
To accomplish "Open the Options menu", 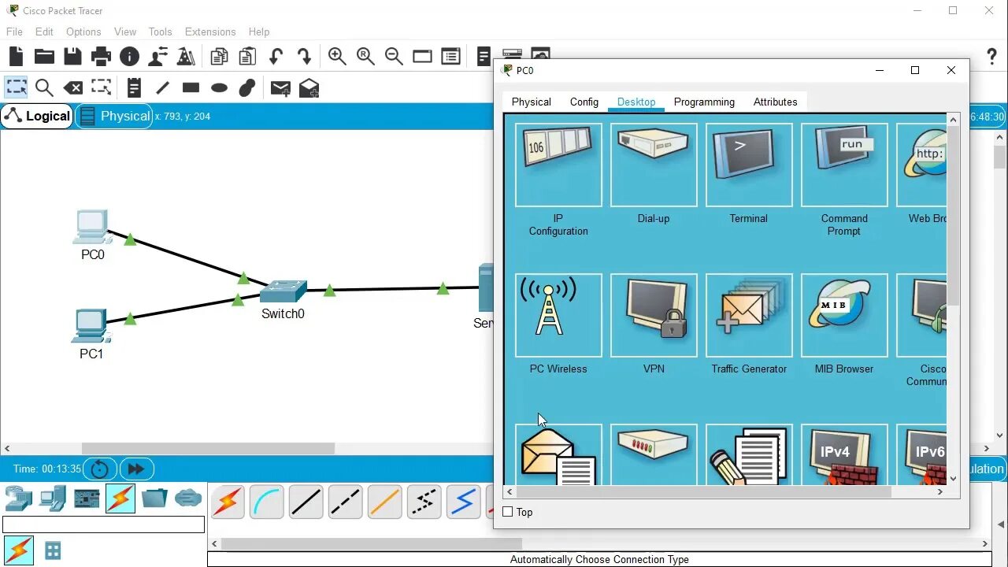I will (83, 31).
